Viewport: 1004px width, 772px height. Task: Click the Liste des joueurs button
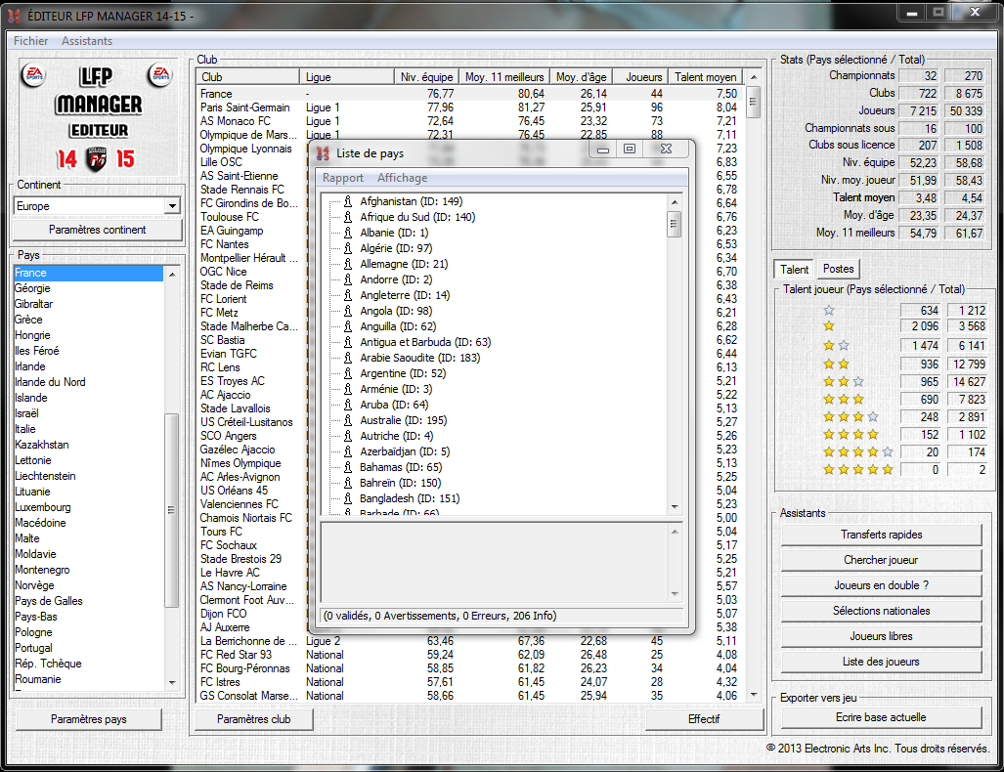point(881,662)
